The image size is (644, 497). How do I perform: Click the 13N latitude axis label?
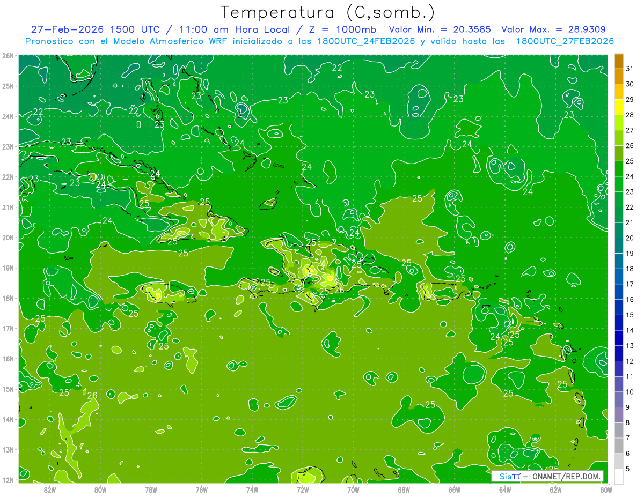8,450
